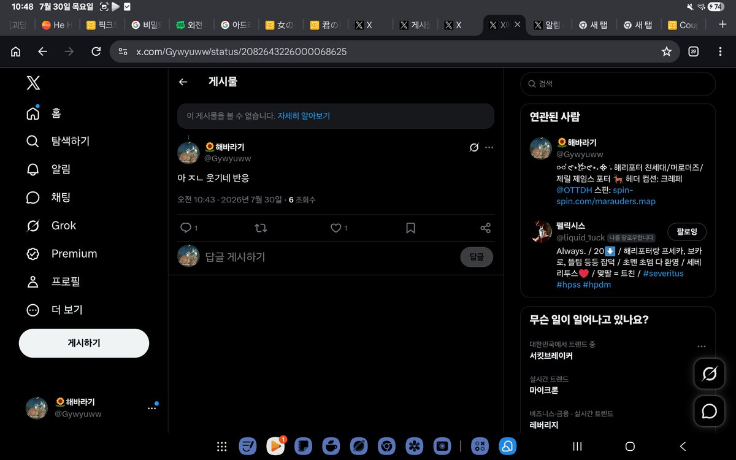Like the post with the heart icon
Image resolution: width=736 pixels, height=460 pixels.
pos(335,228)
